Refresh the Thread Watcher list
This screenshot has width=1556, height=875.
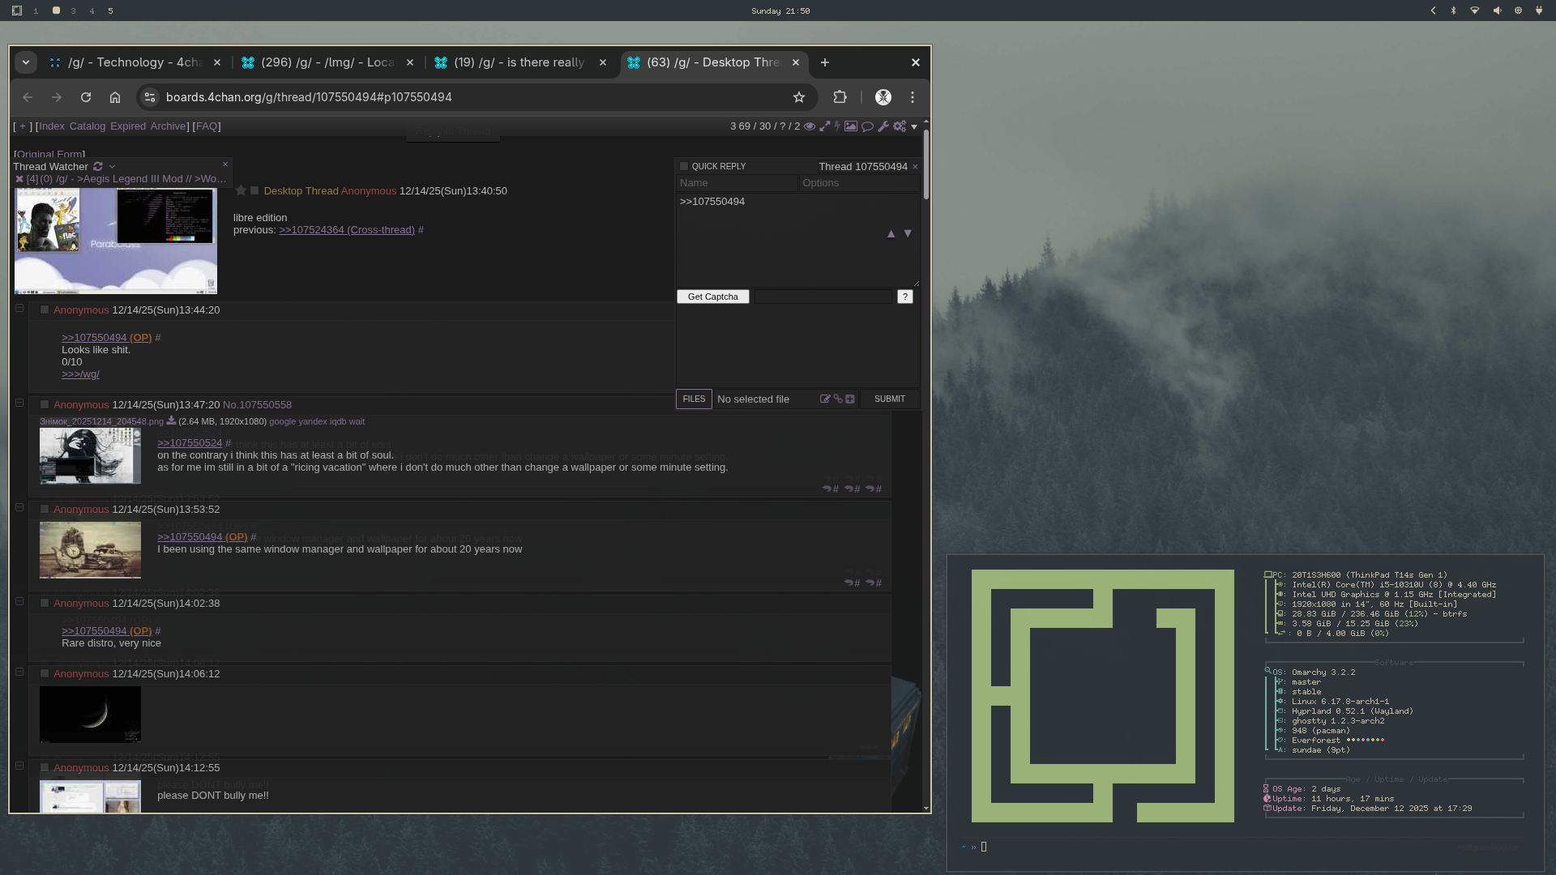[x=98, y=167]
